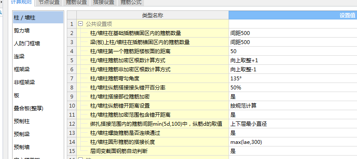Image resolution: width=357 pixels, height=159 pixels.
Task: Open the 搭接设置 tab
Action: (x=104, y=3)
